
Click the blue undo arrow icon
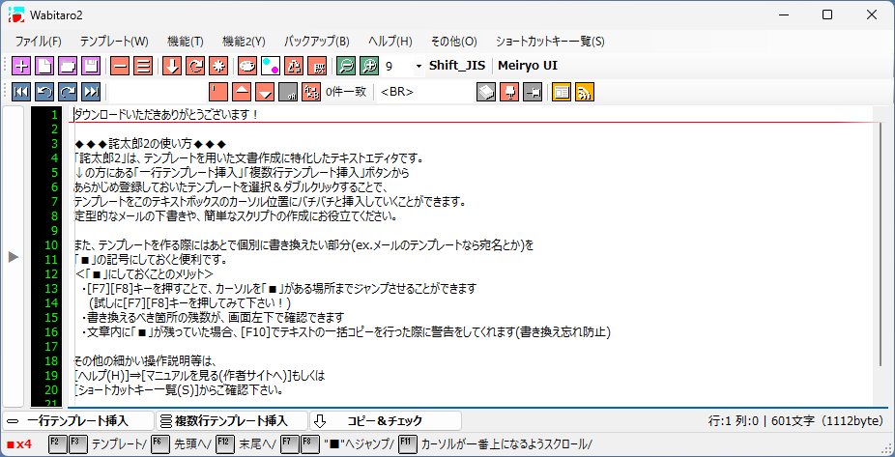44,92
